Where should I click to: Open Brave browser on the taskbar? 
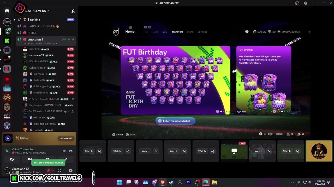click(163, 182)
